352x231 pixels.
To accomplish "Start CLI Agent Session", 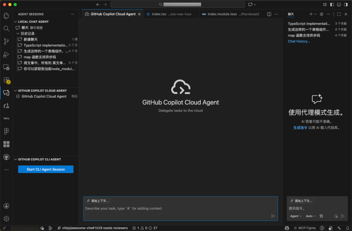I will pyautogui.click(x=46, y=169).
